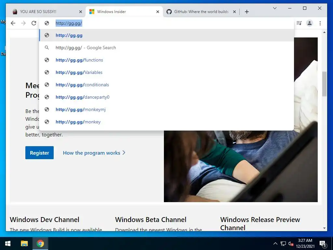Screen dimensions: 333x250
Task: Expand the tab search chevron
Action: [274, 8]
